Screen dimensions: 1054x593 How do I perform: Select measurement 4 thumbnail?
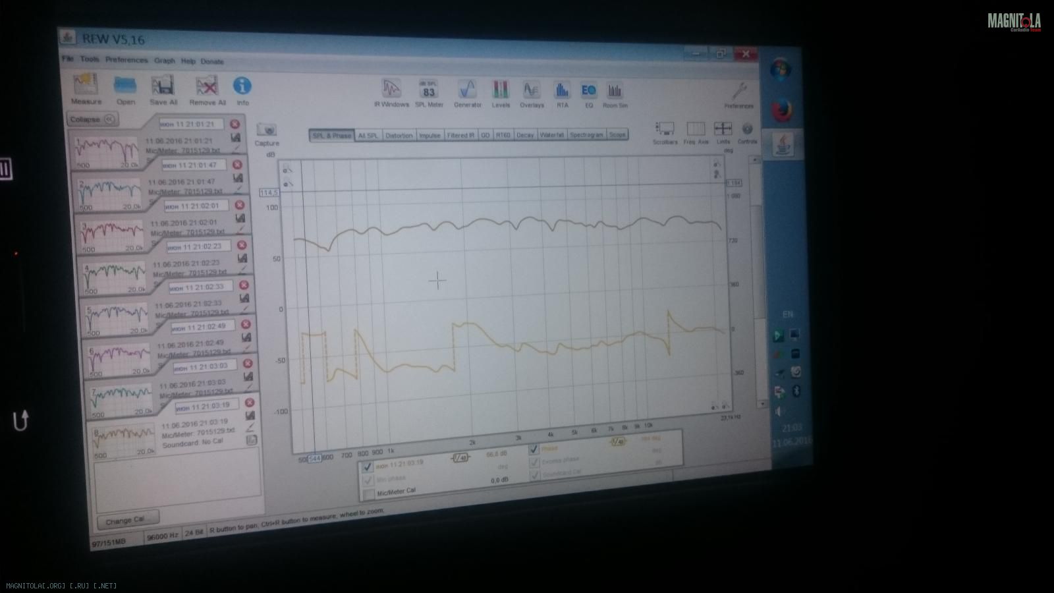(x=114, y=278)
